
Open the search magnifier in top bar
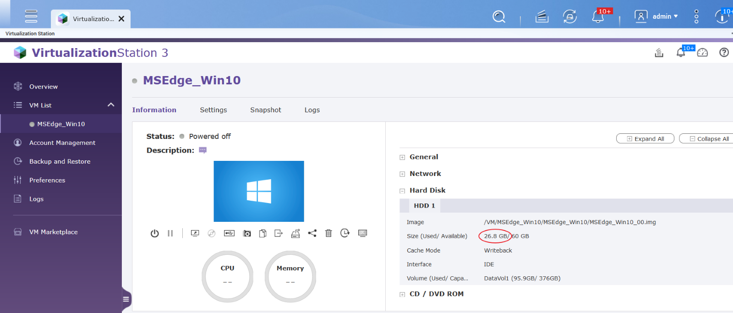pyautogui.click(x=498, y=17)
